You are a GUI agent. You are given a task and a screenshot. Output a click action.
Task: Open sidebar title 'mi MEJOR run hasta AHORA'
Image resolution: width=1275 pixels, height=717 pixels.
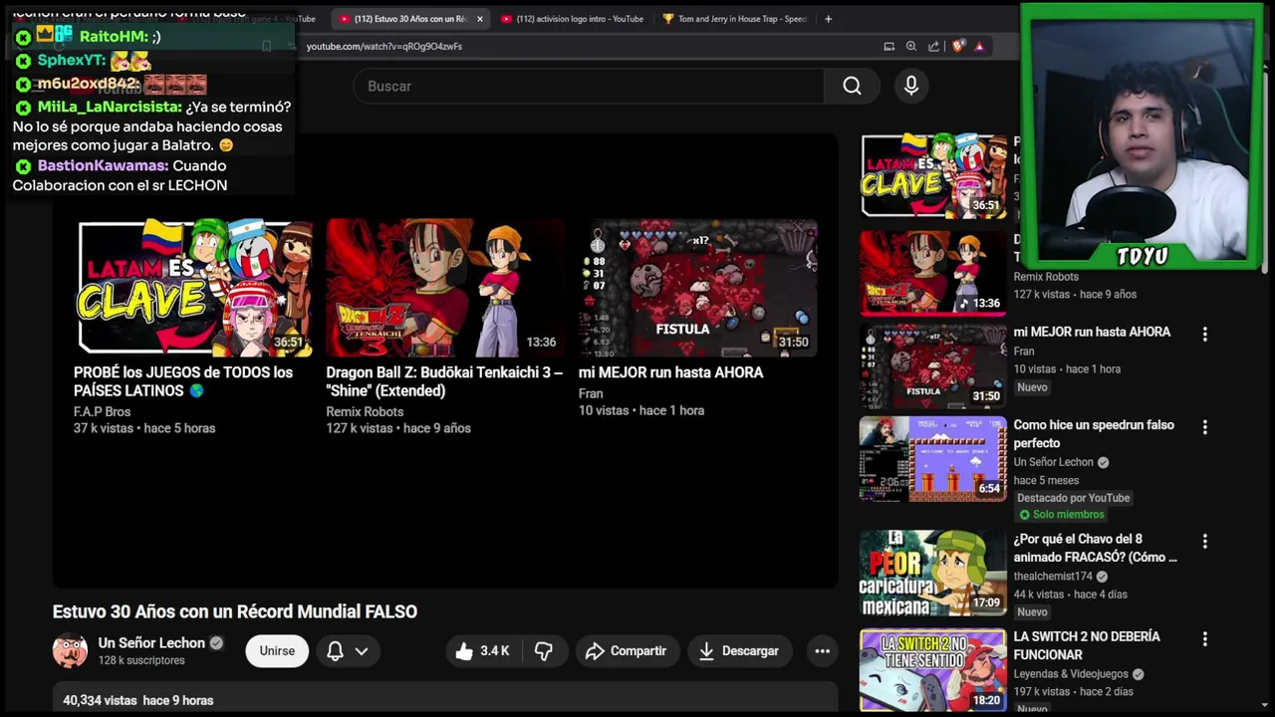coord(1092,332)
